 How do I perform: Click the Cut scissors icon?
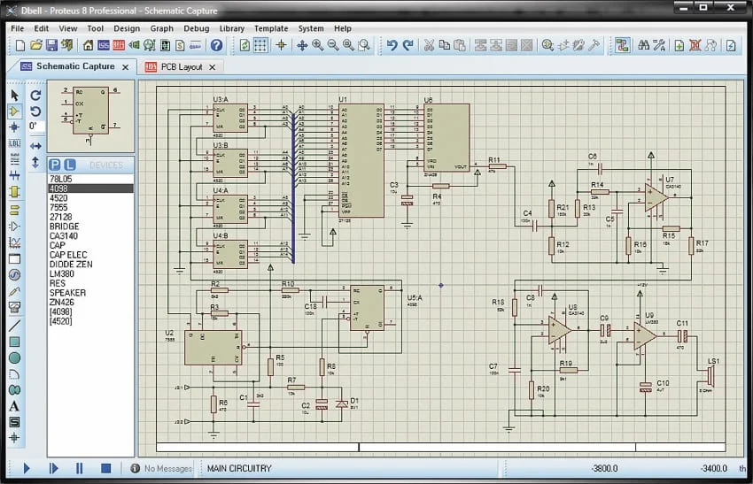click(429, 45)
